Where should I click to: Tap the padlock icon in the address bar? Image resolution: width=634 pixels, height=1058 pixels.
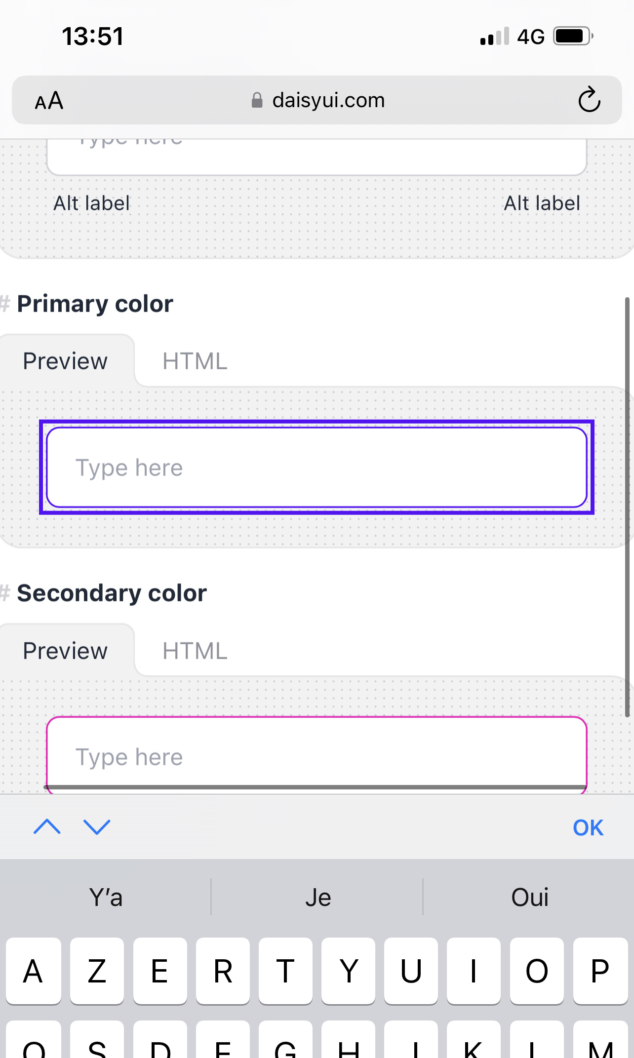point(257,100)
